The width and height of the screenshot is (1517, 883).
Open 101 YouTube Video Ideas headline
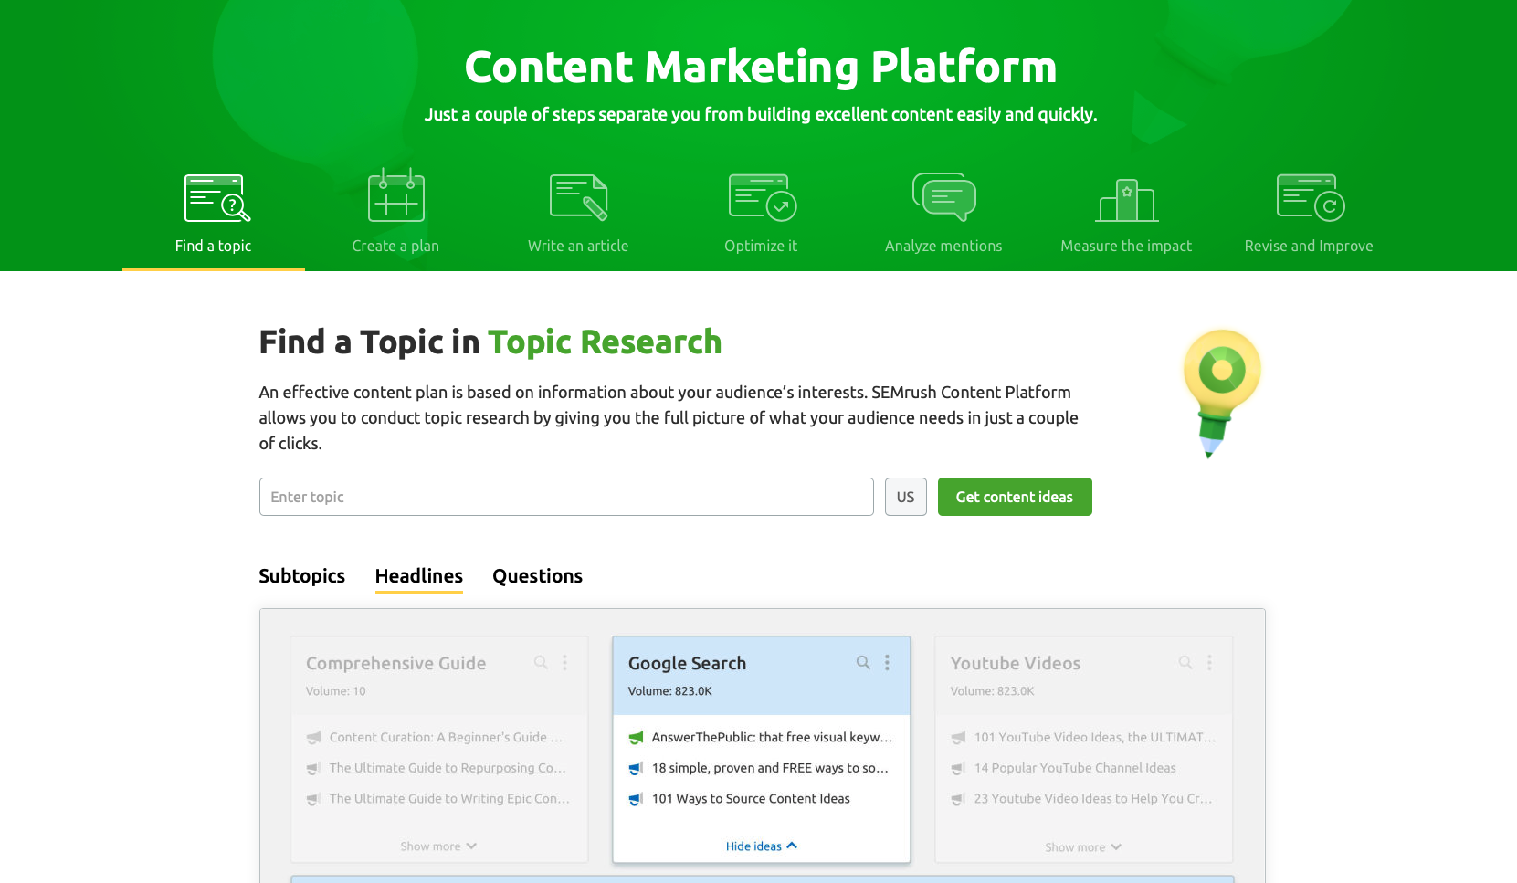1095,737
